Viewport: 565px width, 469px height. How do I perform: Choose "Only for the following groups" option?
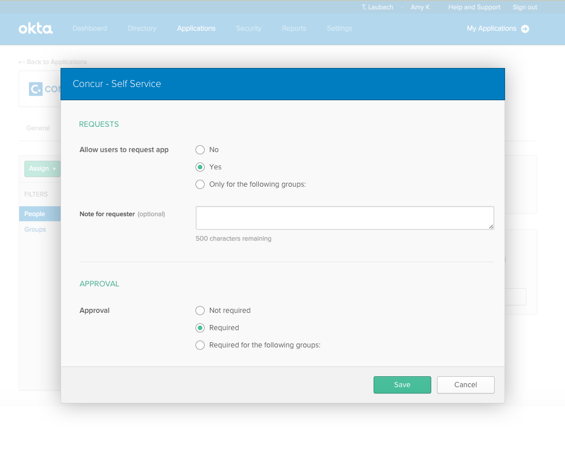[200, 184]
